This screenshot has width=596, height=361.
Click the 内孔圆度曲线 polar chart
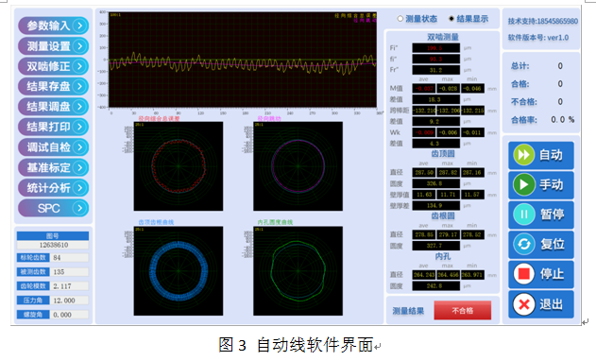pyautogui.click(x=298, y=271)
